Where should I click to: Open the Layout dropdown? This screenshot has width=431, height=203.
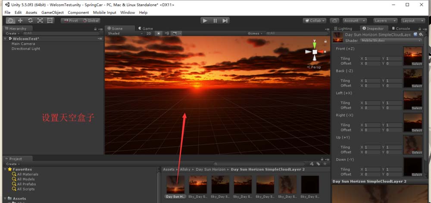click(x=413, y=21)
